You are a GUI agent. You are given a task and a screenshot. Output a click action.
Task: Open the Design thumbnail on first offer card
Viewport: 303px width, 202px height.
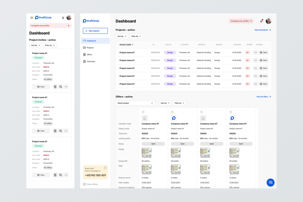tap(147, 153)
